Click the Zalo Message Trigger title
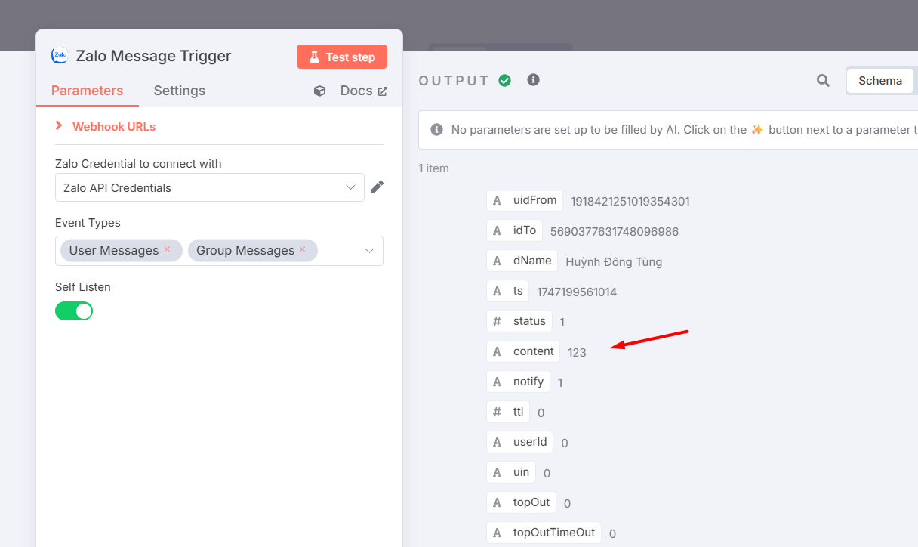The image size is (918, 547). (154, 56)
